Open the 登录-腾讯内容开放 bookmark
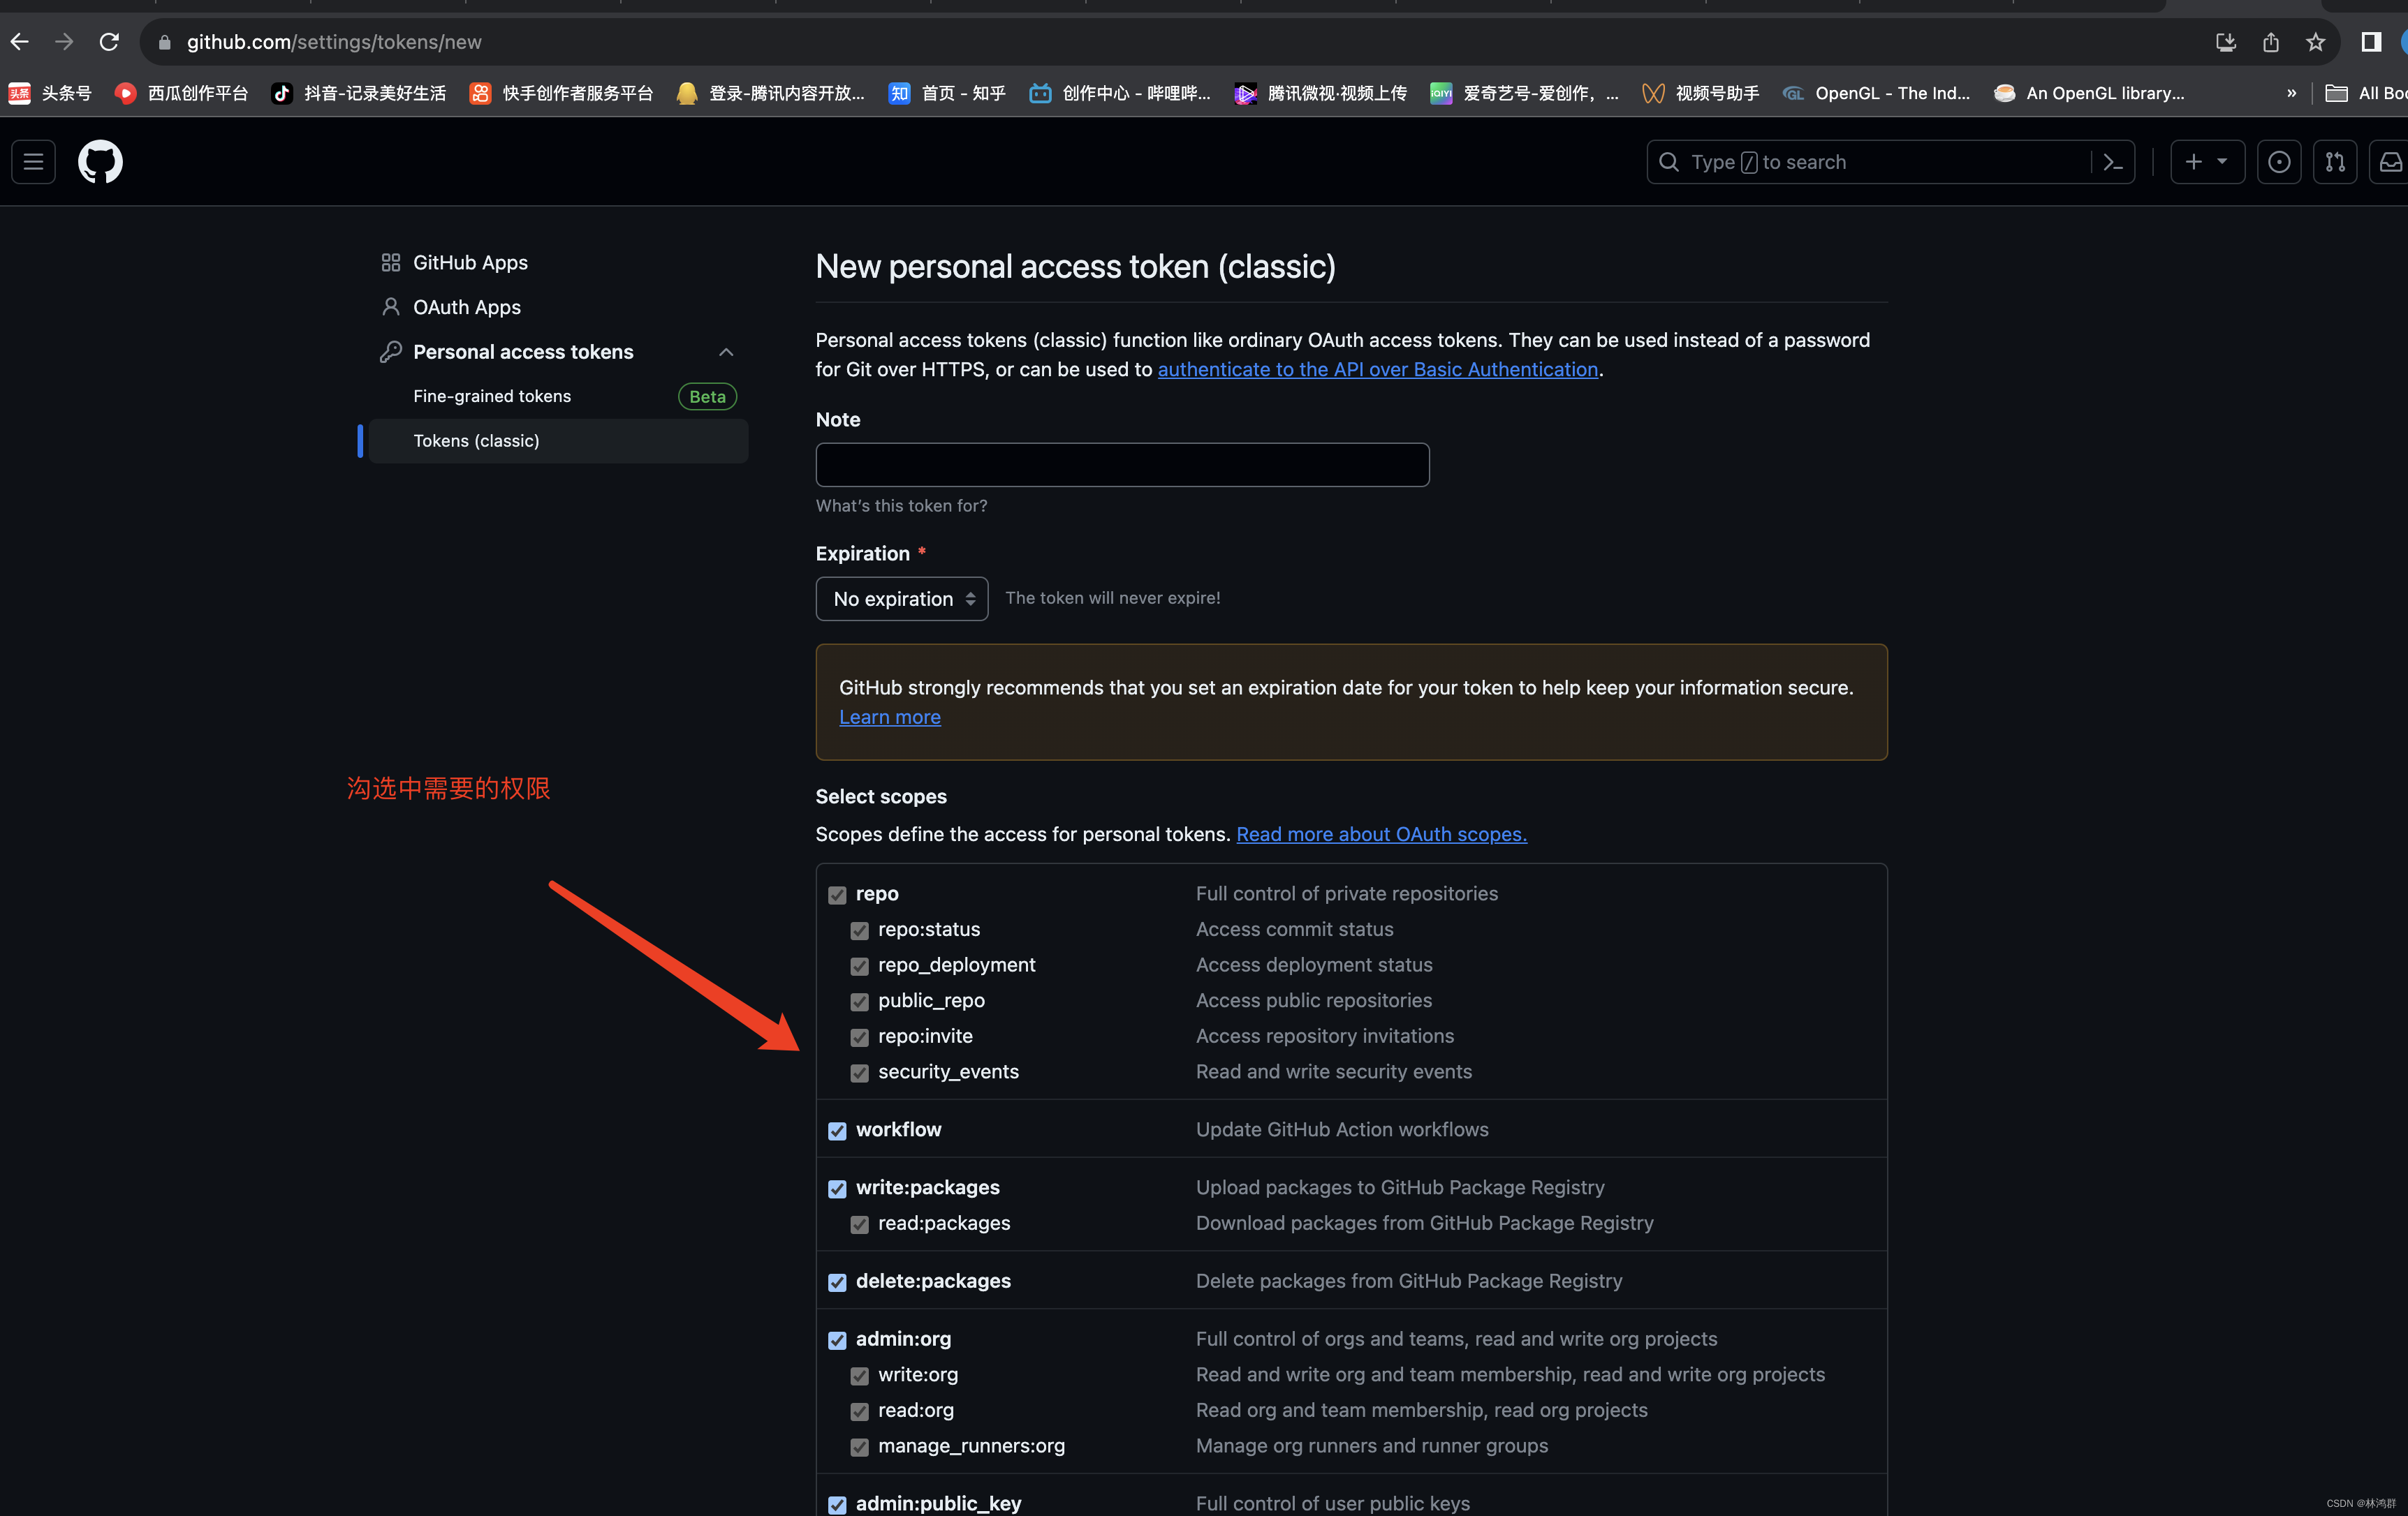2408x1516 pixels. coord(770,93)
